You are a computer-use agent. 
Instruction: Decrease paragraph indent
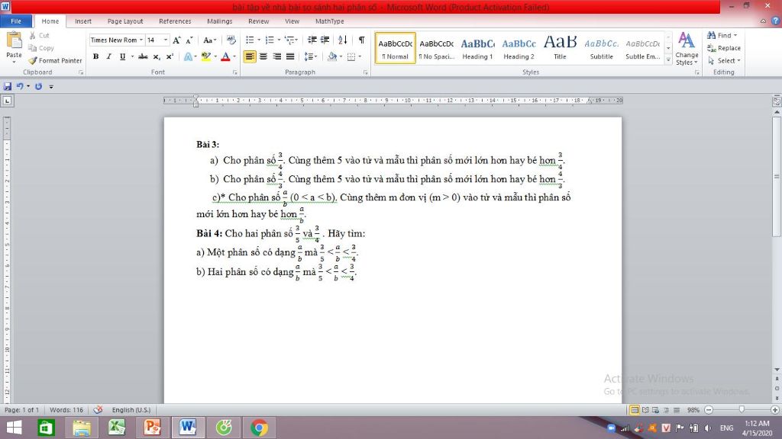(x=312, y=40)
